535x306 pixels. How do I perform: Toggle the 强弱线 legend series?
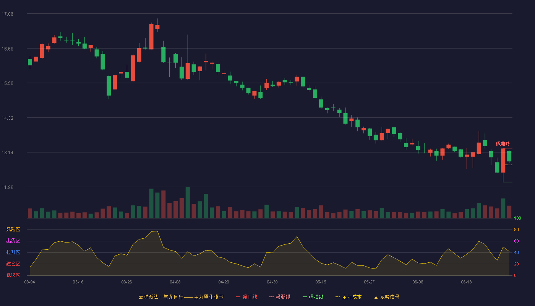280,297
